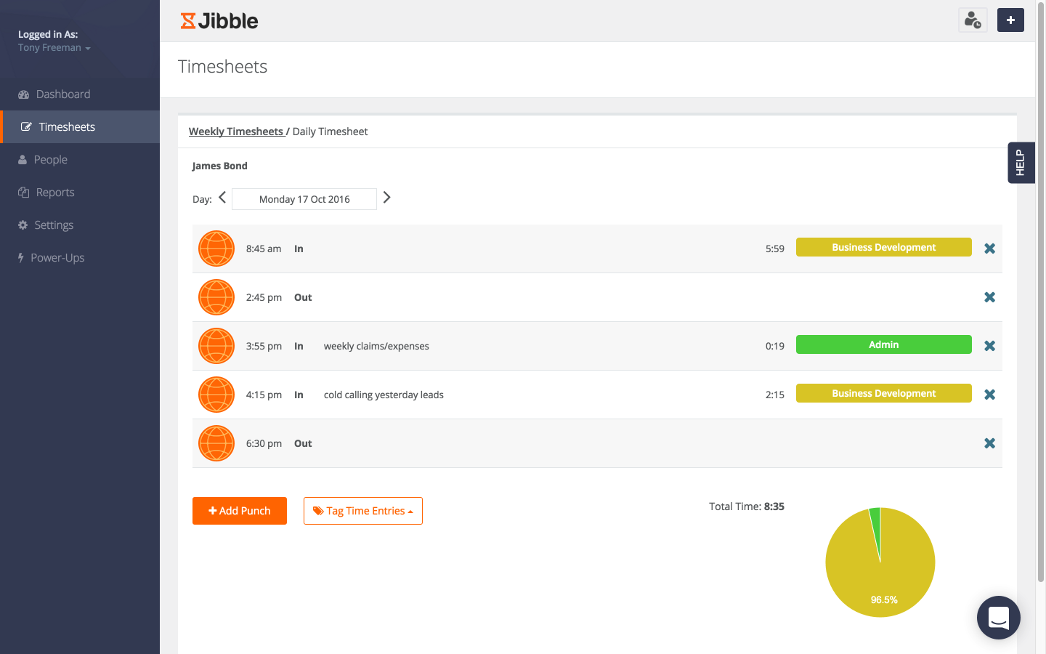1046x654 pixels.
Task: Open the HELP panel
Action: 1021,163
